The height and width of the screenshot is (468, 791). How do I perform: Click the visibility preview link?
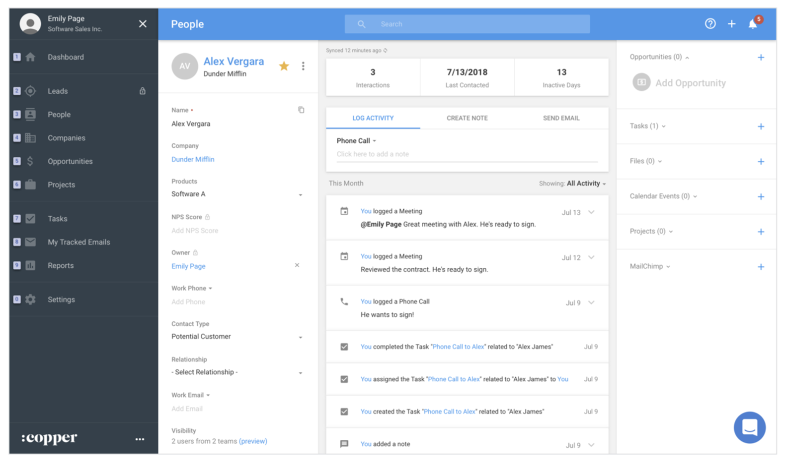253,441
